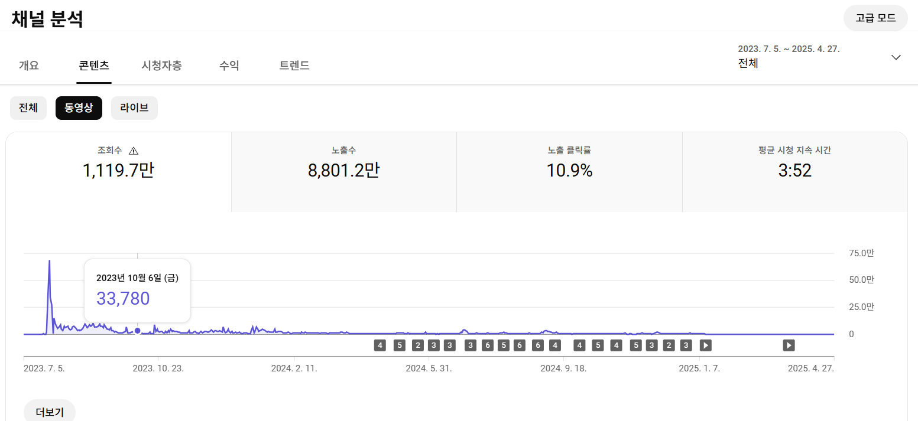
Task: Expand the date range chevron arrow
Action: coord(896,57)
